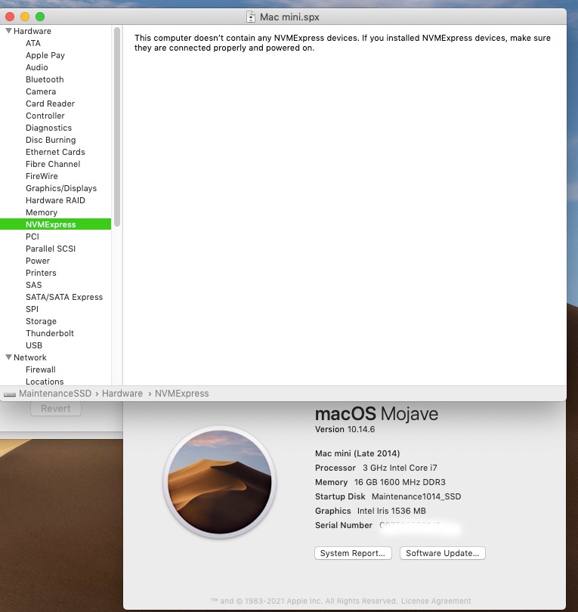The width and height of the screenshot is (578, 612).
Task: Click the Hardware category label
Action: point(32,31)
